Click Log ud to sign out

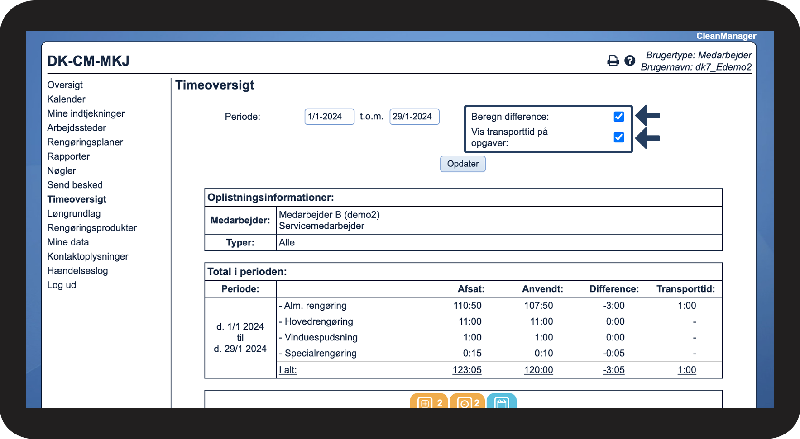point(62,285)
